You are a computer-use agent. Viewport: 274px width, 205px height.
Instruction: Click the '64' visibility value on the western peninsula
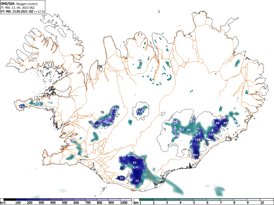[21, 106]
